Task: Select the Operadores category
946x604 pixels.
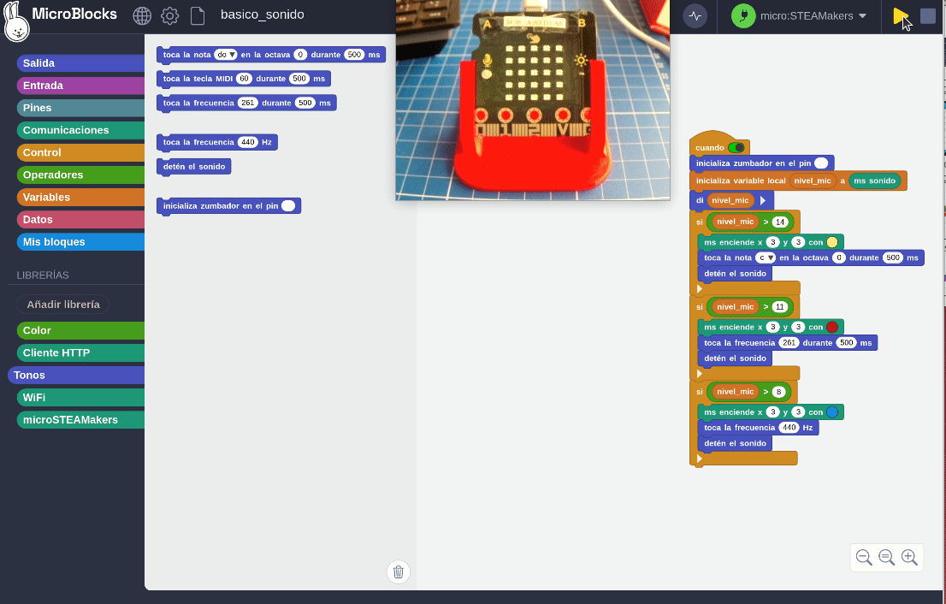Action: pos(80,175)
